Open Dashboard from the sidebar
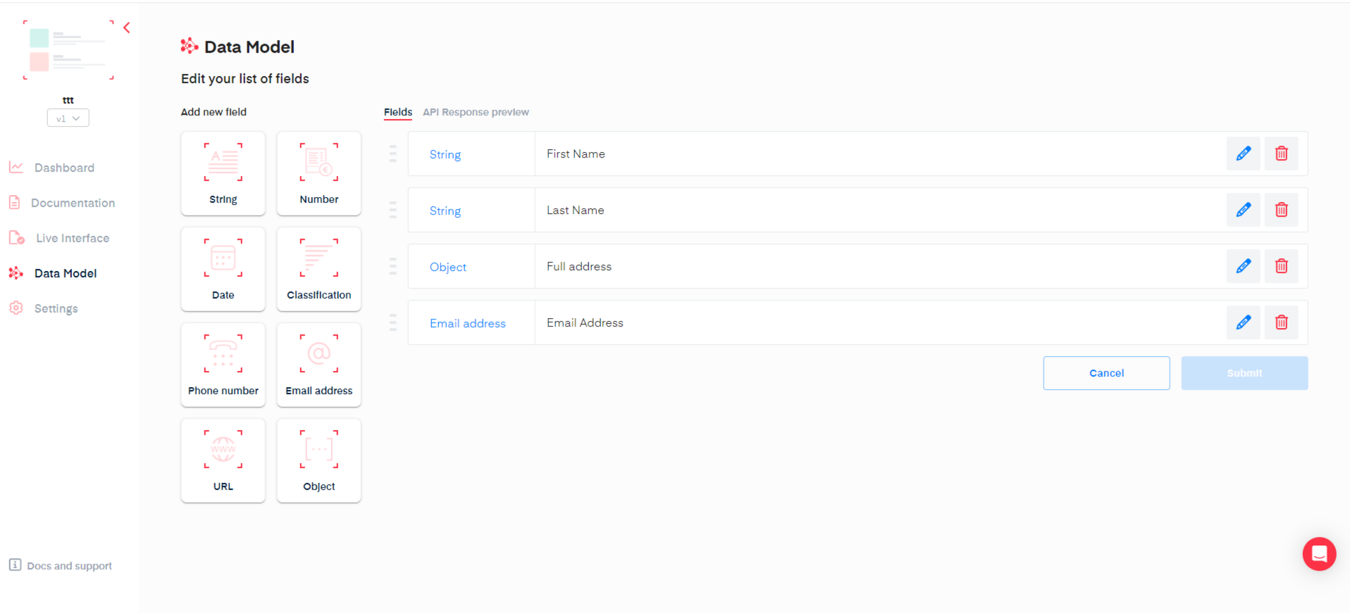Screen dimensions: 1350x613 coord(64,168)
